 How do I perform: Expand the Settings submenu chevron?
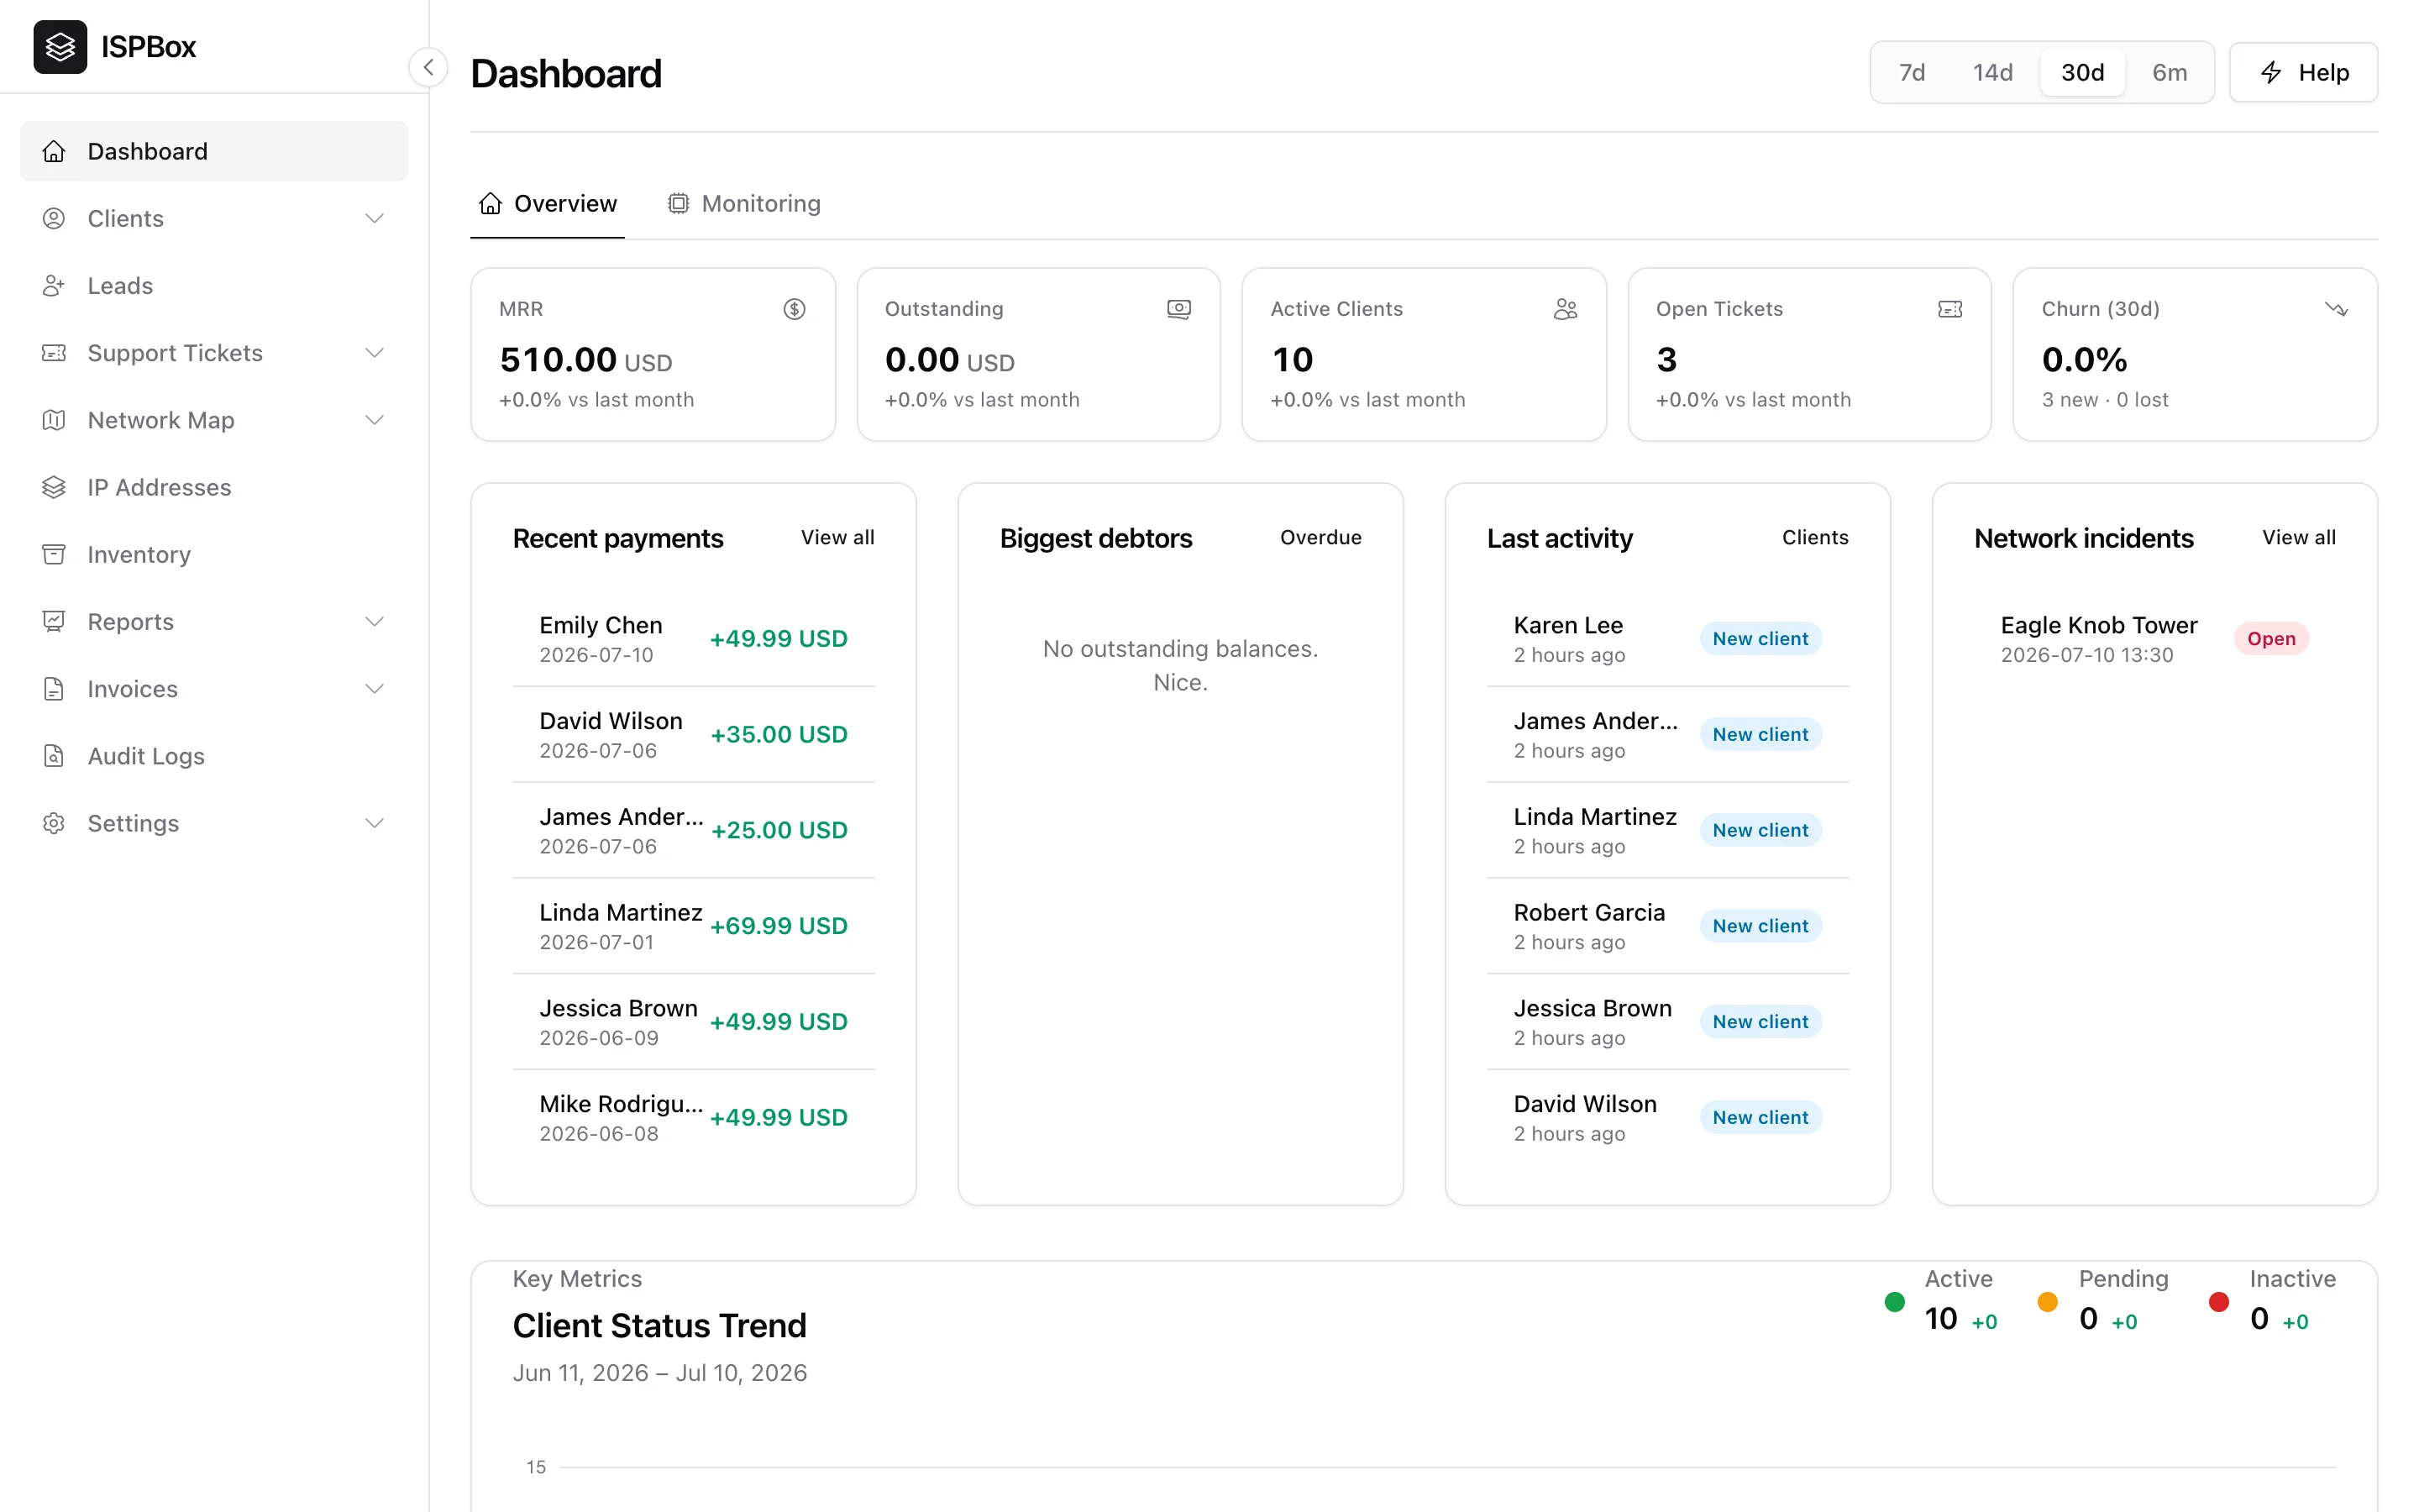[x=375, y=822]
